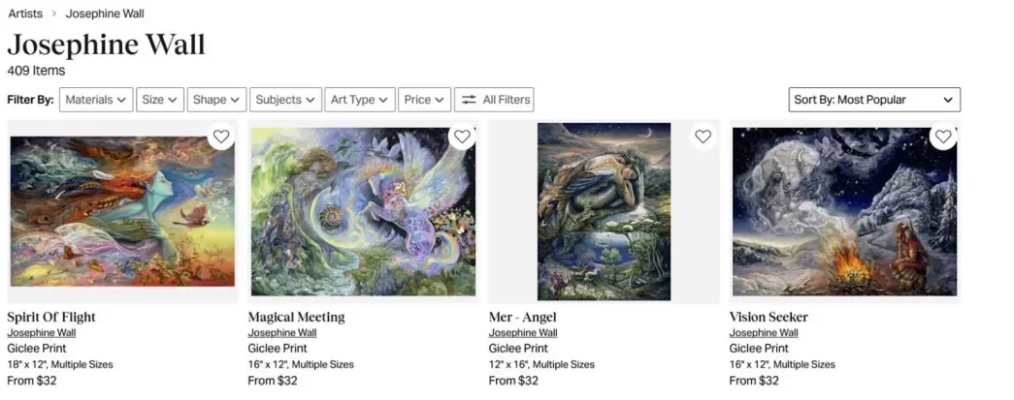Image resolution: width=1014 pixels, height=400 pixels.
Task: Open Sort By Most Popular dropdown
Action: [x=874, y=100]
